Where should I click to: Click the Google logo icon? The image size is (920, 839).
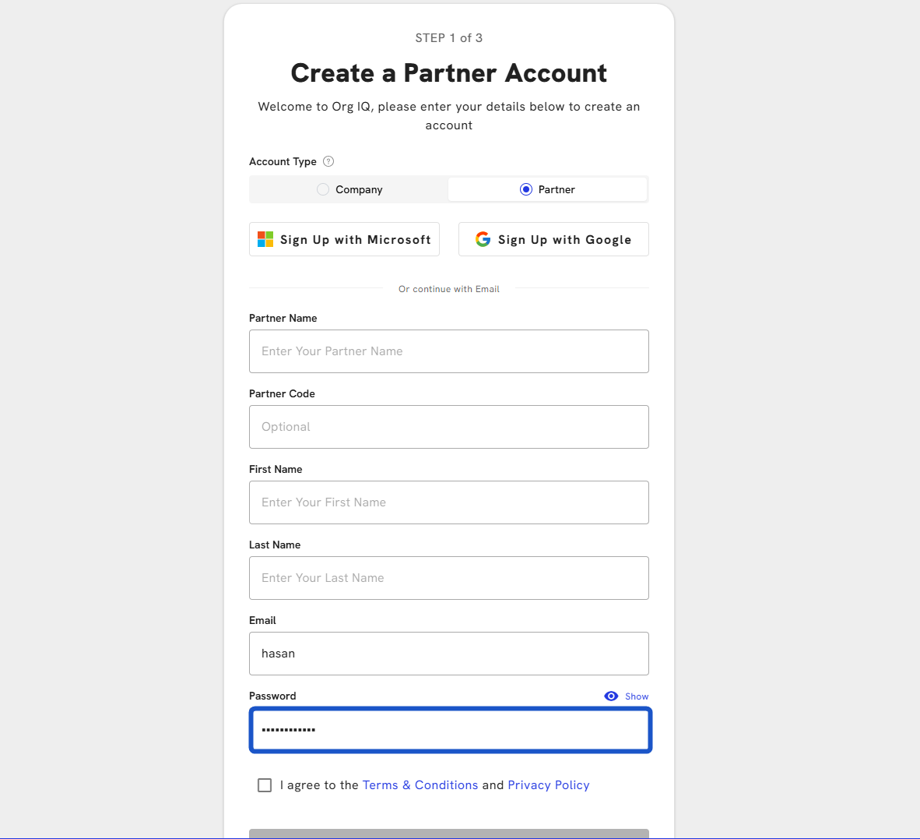[x=483, y=239]
